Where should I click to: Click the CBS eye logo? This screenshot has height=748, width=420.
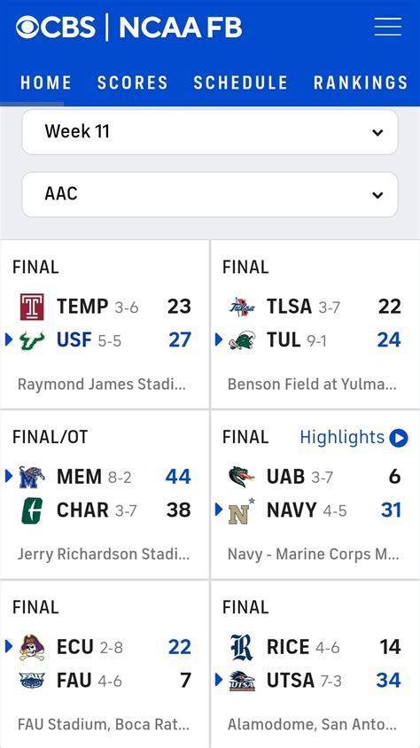(x=27, y=27)
